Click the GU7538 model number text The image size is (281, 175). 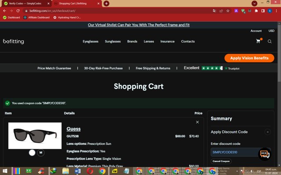coord(72,136)
